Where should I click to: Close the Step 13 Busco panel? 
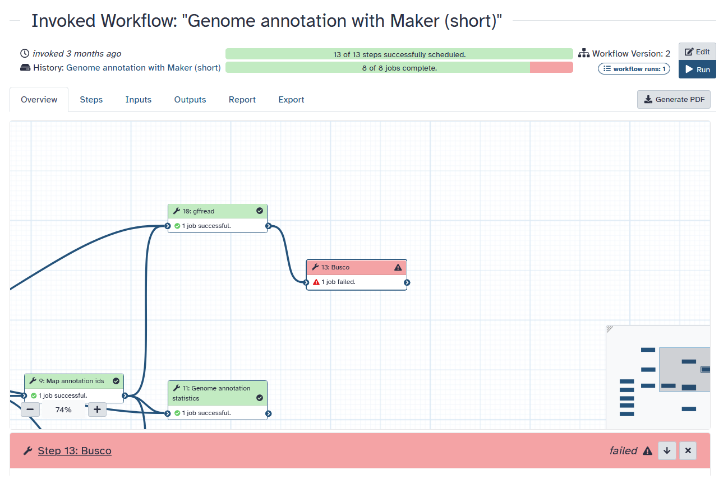coord(688,450)
